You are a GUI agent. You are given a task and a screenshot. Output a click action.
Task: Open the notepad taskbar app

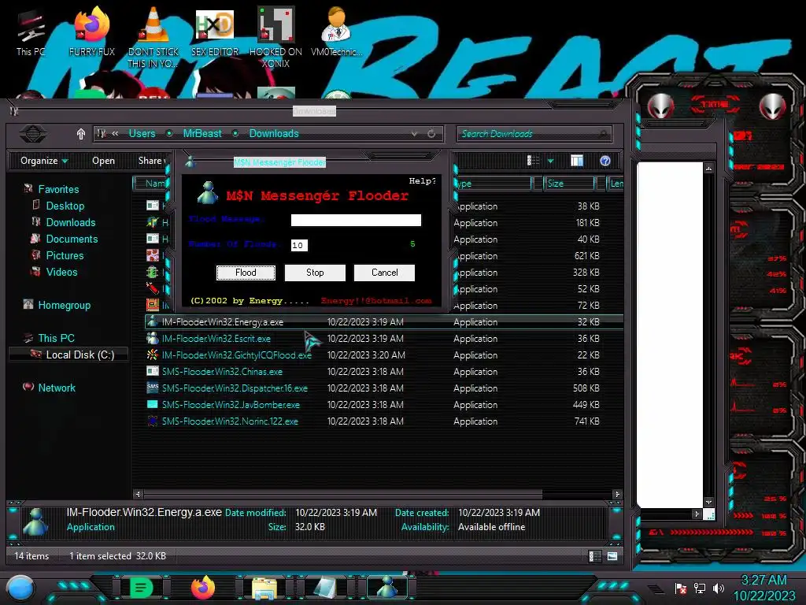tap(325, 588)
